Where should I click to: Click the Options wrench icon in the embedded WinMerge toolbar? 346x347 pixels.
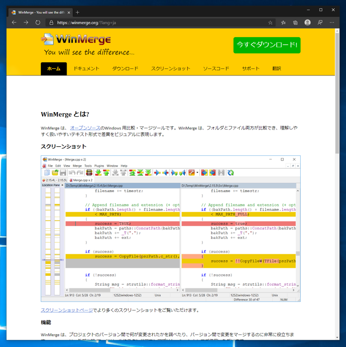point(191,173)
